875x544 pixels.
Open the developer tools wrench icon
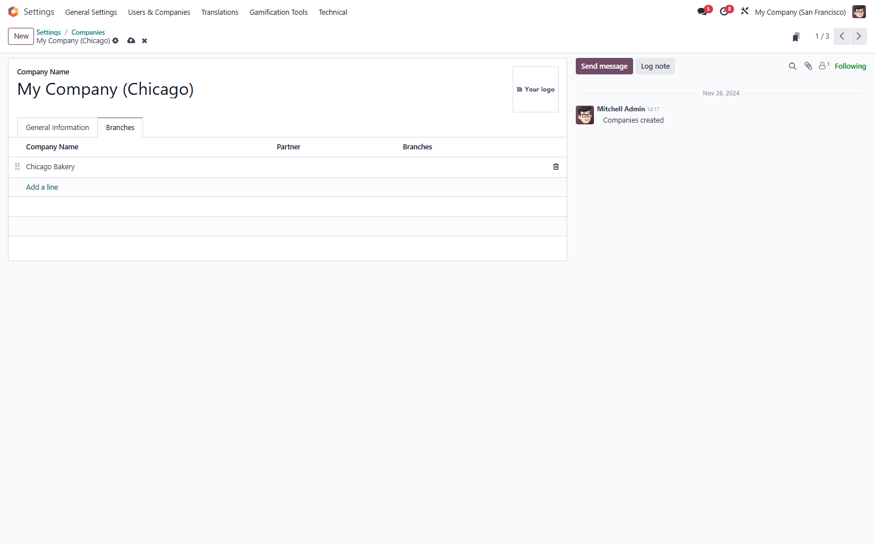point(744,11)
